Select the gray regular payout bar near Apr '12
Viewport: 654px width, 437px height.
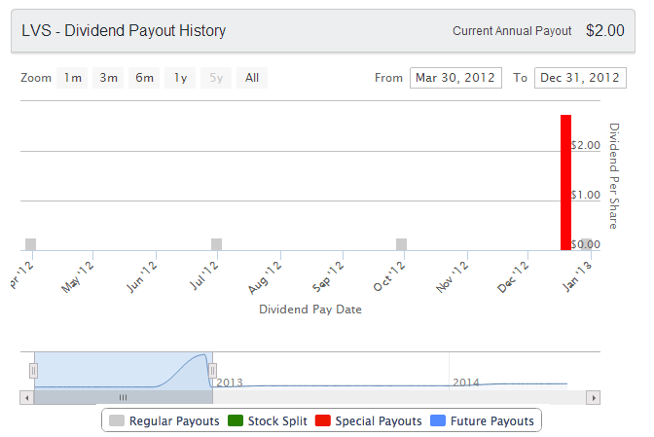point(30,244)
